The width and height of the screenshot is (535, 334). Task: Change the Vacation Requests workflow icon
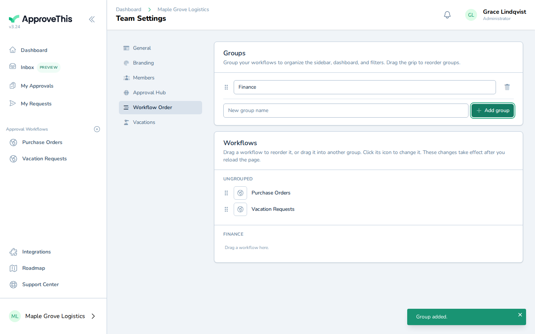[240, 209]
